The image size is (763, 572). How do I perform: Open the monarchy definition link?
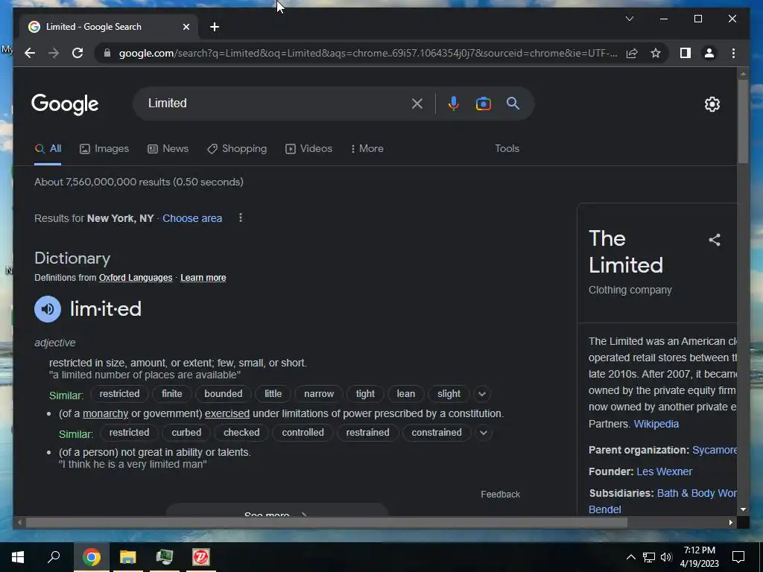click(x=105, y=414)
